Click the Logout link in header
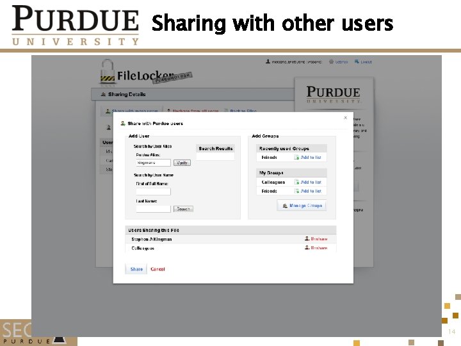Viewport: 461px width, 346px height. click(366, 62)
